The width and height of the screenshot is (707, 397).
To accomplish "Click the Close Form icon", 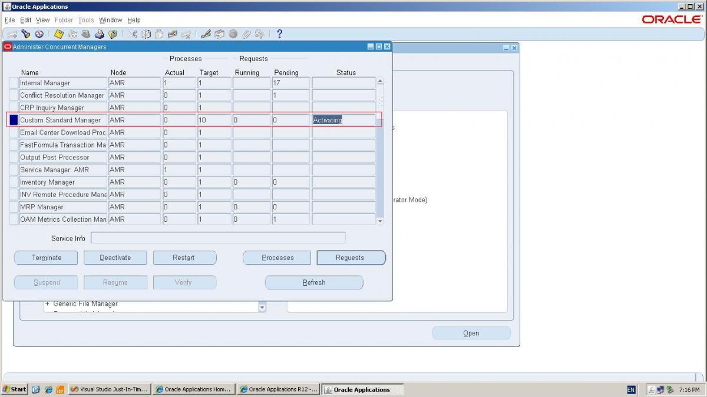I will [112, 34].
